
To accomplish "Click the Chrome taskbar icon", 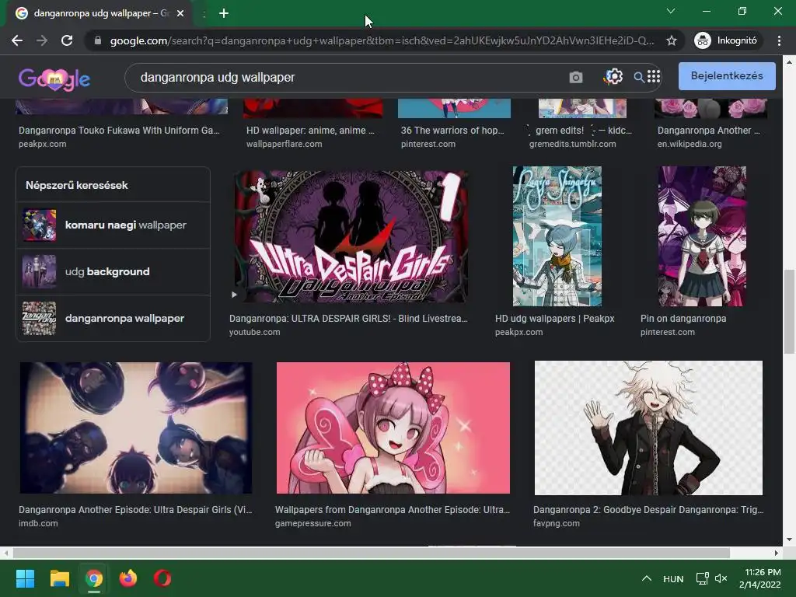I will point(94,578).
